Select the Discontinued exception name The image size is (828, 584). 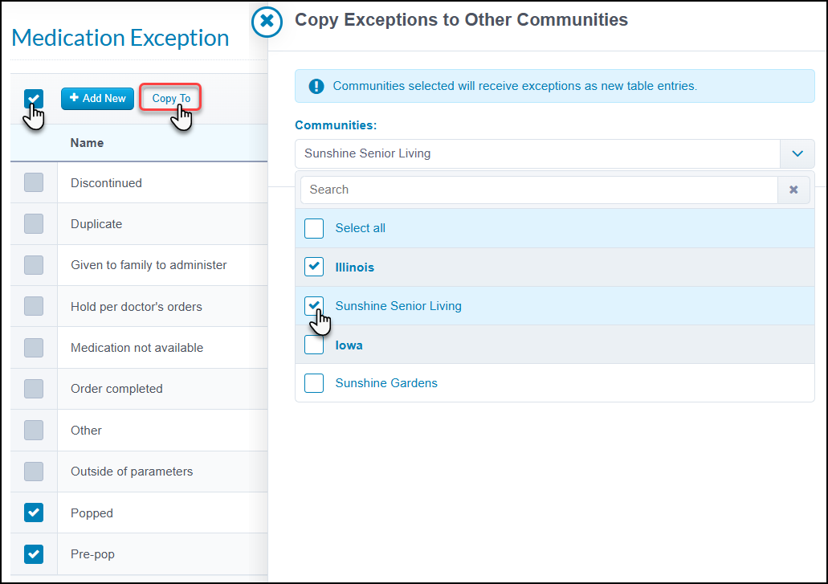tap(106, 183)
